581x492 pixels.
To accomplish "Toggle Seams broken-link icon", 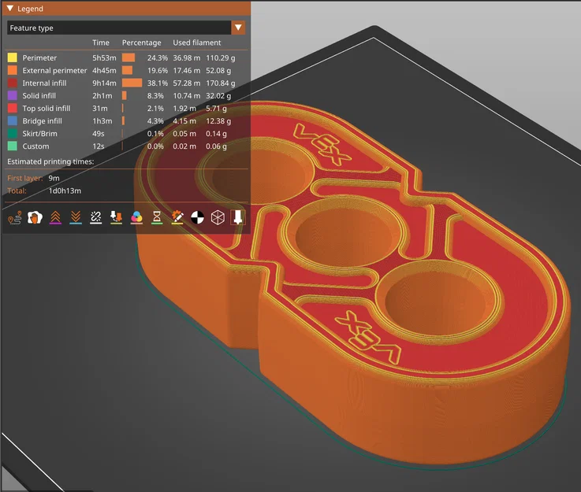I will point(96,217).
